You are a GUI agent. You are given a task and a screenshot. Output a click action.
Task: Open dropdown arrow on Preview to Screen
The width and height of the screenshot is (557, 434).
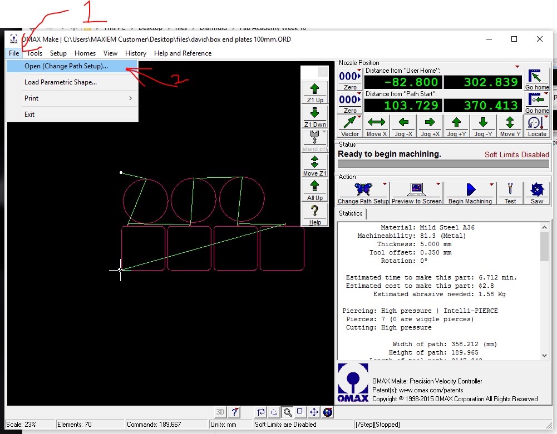(x=438, y=184)
